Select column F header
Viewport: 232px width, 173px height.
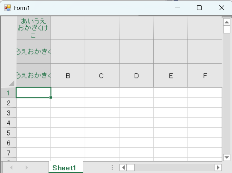click(205, 76)
